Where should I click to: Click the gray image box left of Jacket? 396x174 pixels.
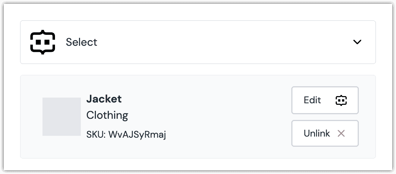pos(61,117)
